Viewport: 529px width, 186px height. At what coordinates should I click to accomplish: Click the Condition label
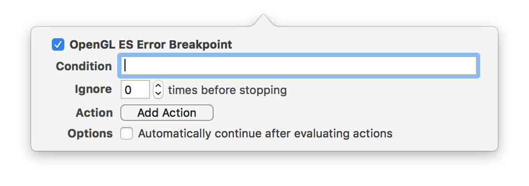(83, 66)
